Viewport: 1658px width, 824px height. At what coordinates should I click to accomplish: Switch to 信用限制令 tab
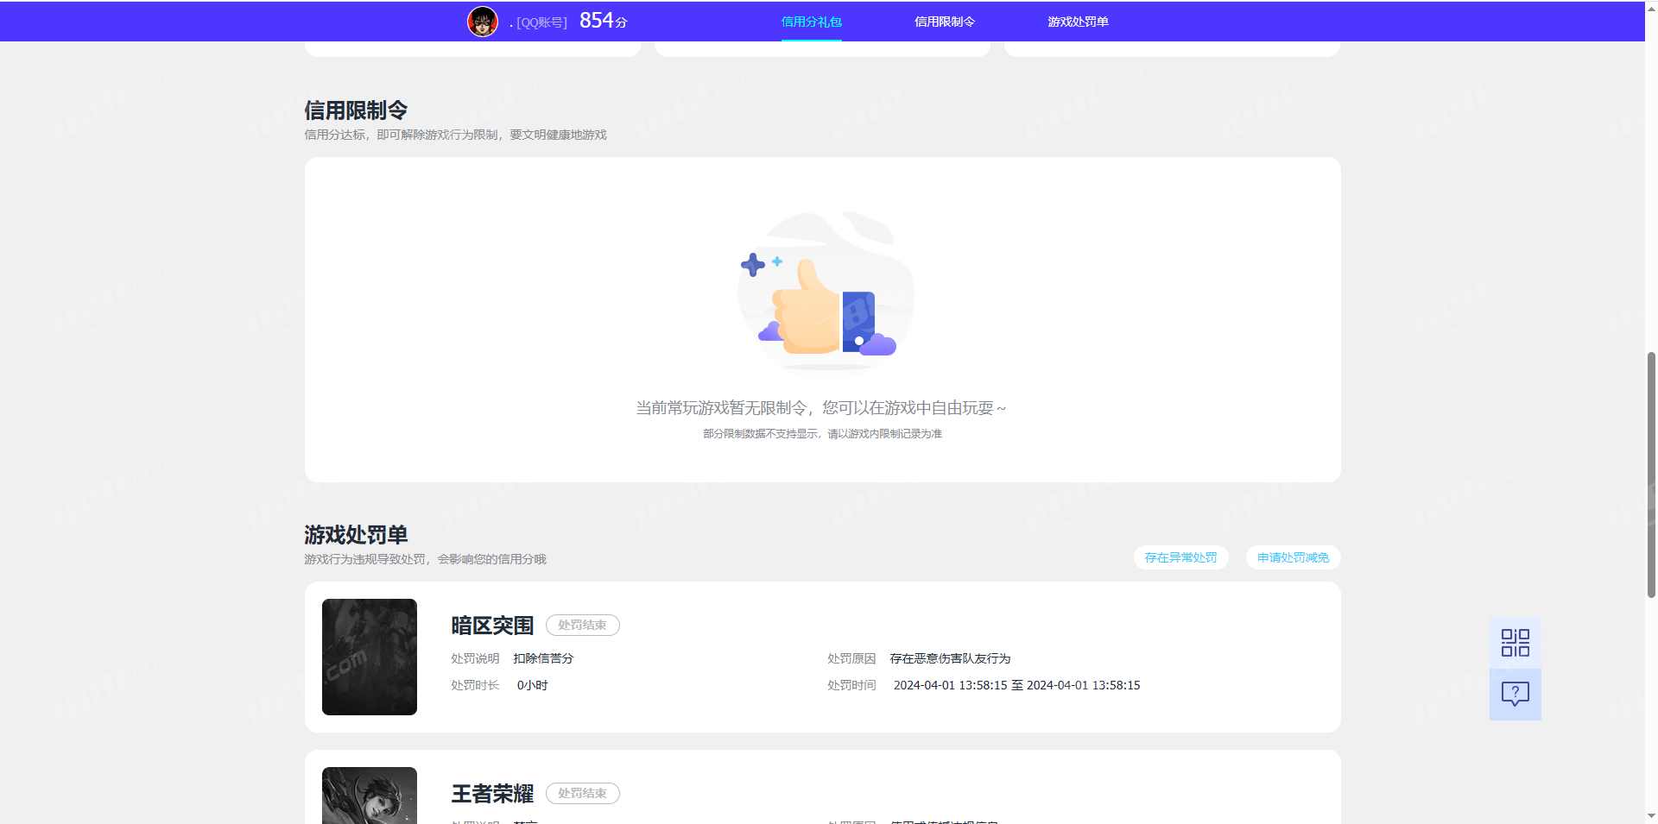(945, 22)
